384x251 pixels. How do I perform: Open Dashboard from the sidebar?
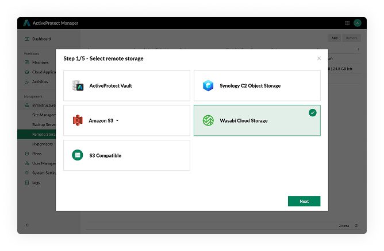coord(41,39)
